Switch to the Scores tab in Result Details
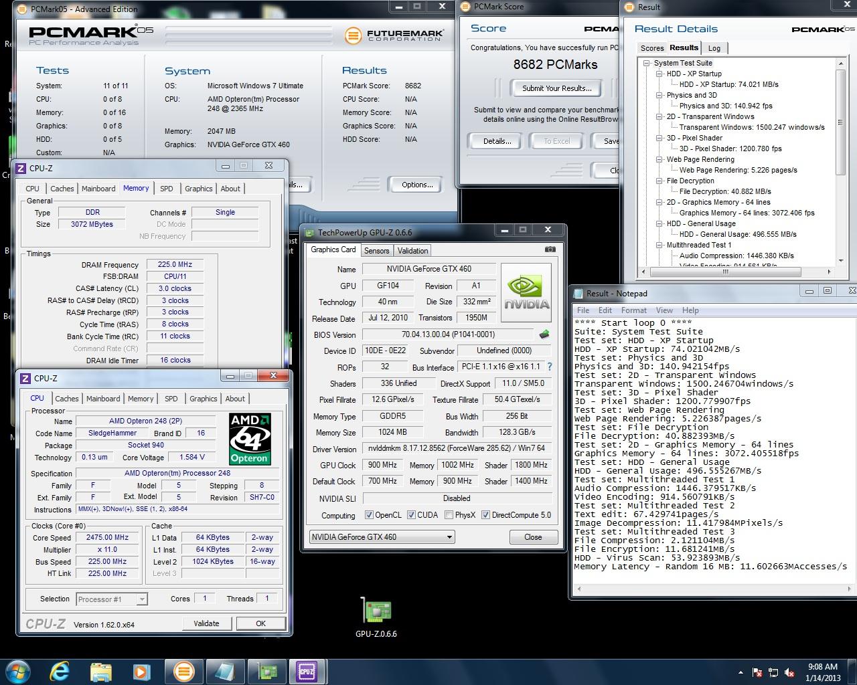Viewport: 857px width, 685px height. pyautogui.click(x=652, y=48)
